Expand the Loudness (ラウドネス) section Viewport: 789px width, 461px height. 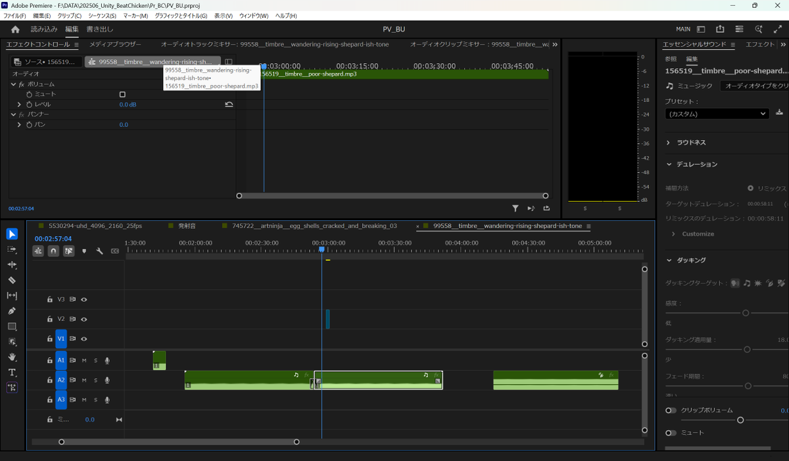[x=668, y=143]
